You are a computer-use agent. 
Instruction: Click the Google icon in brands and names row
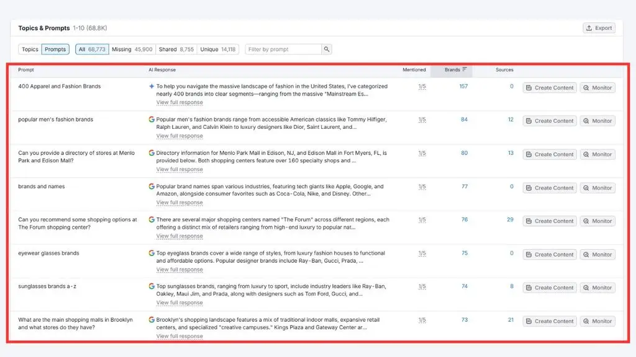[x=152, y=187]
